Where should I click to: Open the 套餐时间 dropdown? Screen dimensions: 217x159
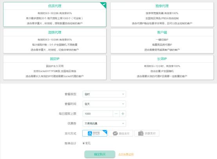click(104, 104)
